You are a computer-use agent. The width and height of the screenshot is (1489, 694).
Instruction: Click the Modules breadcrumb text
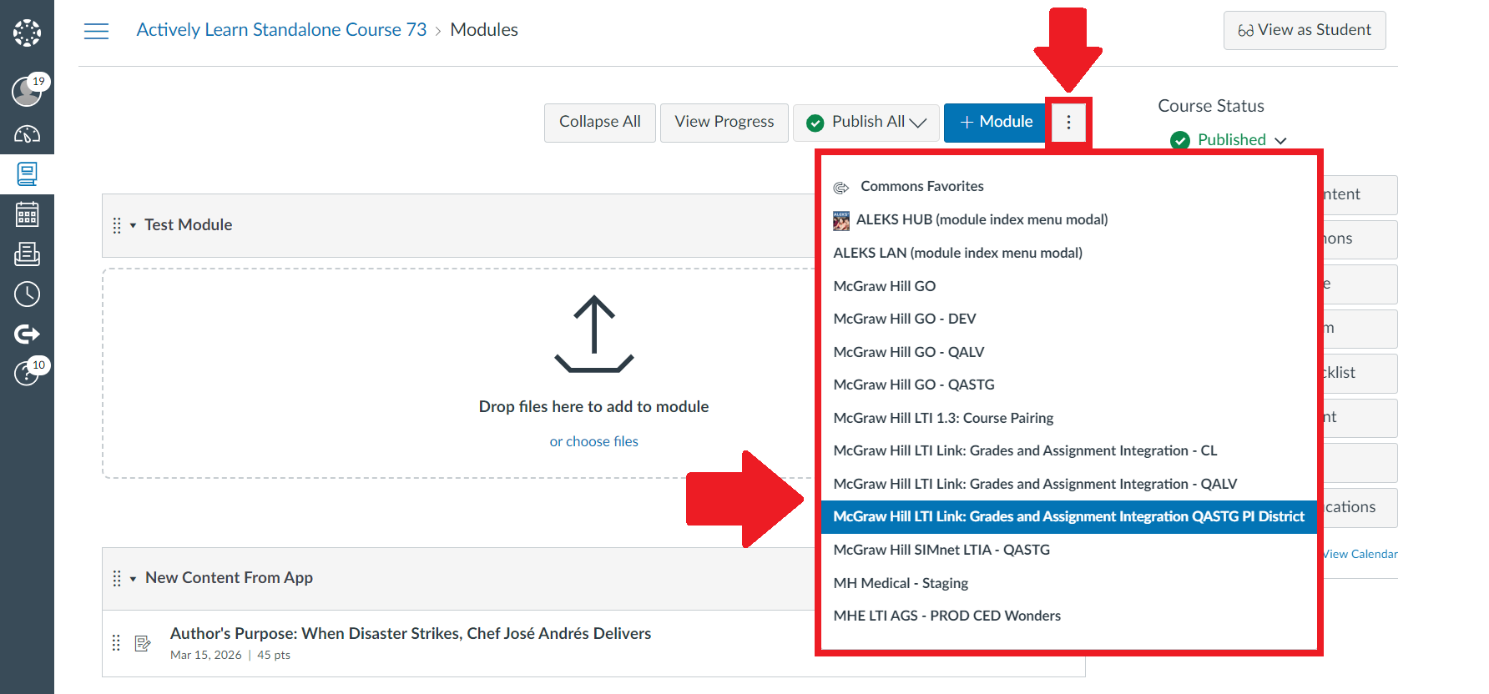pyautogui.click(x=484, y=30)
